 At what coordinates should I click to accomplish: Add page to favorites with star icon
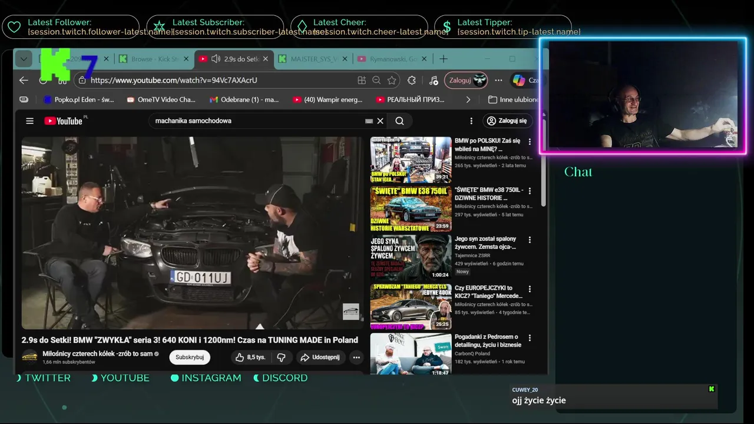(x=392, y=80)
